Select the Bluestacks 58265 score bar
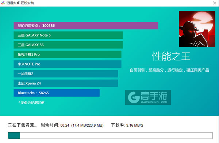The width and height of the screenshot is (219, 143). pos(57,93)
